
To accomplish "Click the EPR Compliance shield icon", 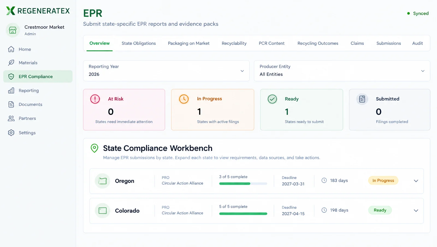I will [x=11, y=76].
